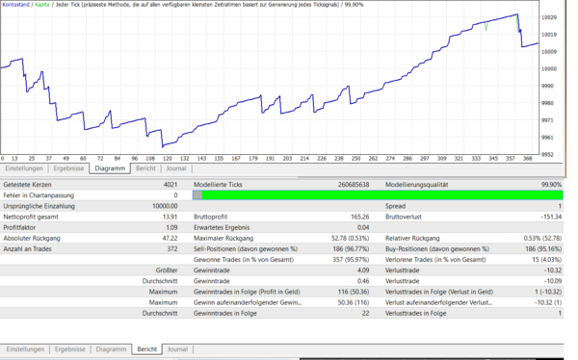Click the green modelling quality bar
This screenshot has width=578, height=360.
click(x=382, y=195)
